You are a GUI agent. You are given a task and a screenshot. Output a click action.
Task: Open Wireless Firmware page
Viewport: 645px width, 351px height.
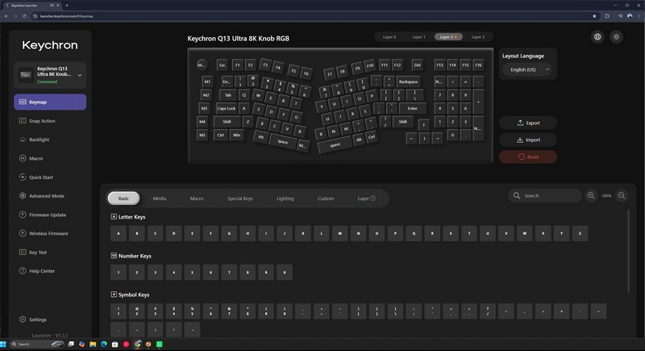50,233
